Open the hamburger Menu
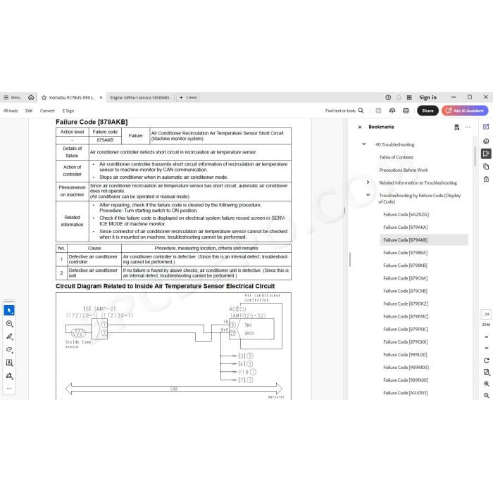This screenshot has width=493, height=493. (x=12, y=97)
